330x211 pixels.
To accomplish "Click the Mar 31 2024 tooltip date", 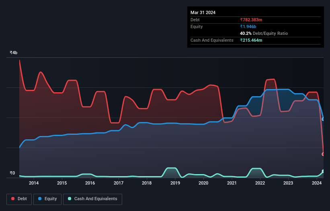I will (203, 12).
